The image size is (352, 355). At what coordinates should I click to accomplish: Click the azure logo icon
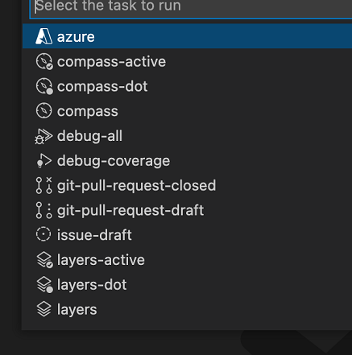[44, 36]
